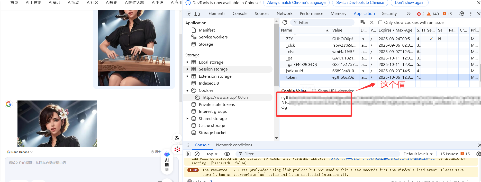Viewport: 481px width, 182px height.
Task: Open the Default levels dropdown
Action: (x=418, y=154)
